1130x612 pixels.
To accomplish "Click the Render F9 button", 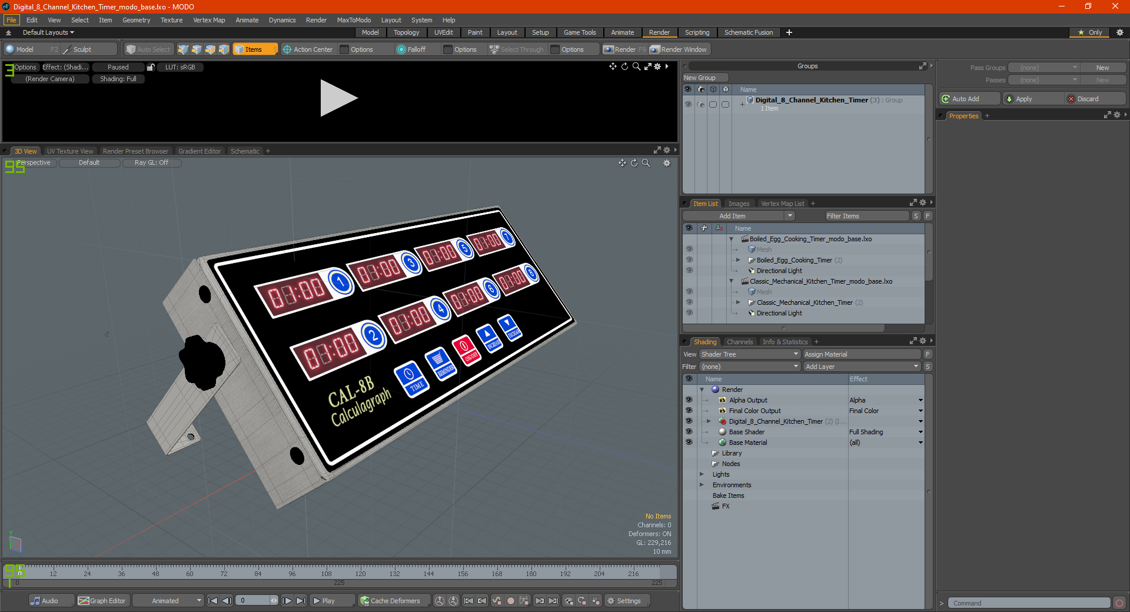I will coord(624,49).
